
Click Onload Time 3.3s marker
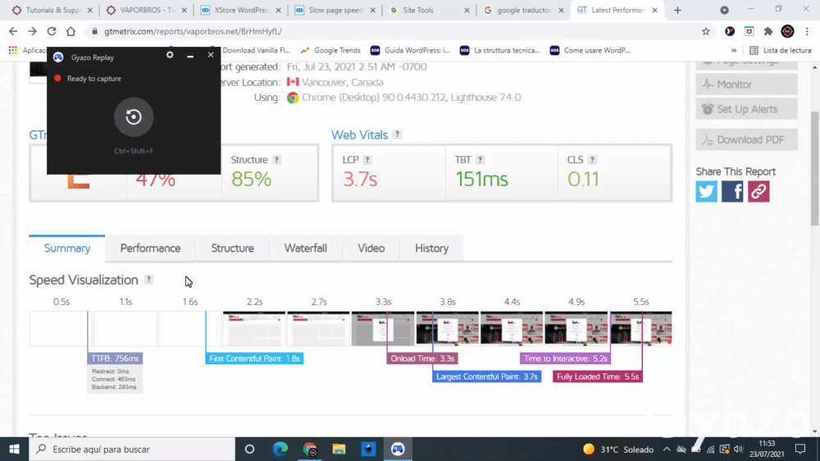click(x=422, y=358)
